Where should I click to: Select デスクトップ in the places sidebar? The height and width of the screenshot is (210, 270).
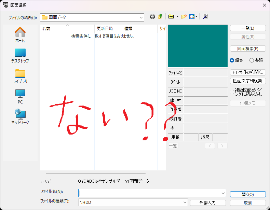(20, 55)
